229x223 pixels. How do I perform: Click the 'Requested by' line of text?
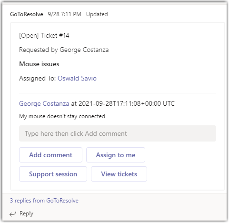(64, 50)
